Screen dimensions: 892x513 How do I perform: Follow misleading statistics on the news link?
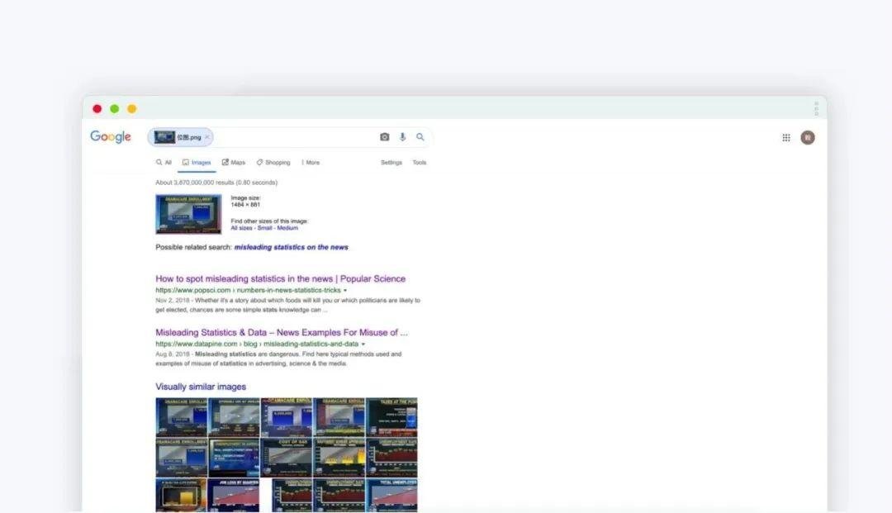coord(292,247)
